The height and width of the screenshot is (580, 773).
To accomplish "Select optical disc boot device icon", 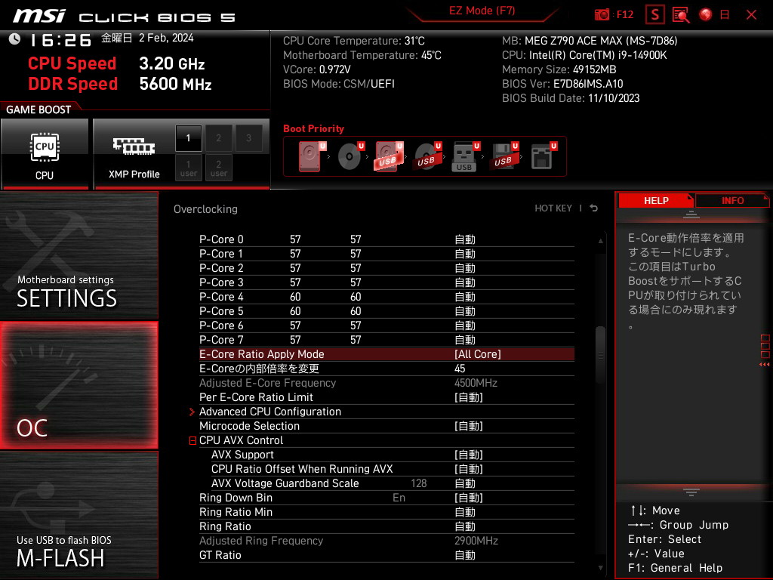I will click(350, 156).
